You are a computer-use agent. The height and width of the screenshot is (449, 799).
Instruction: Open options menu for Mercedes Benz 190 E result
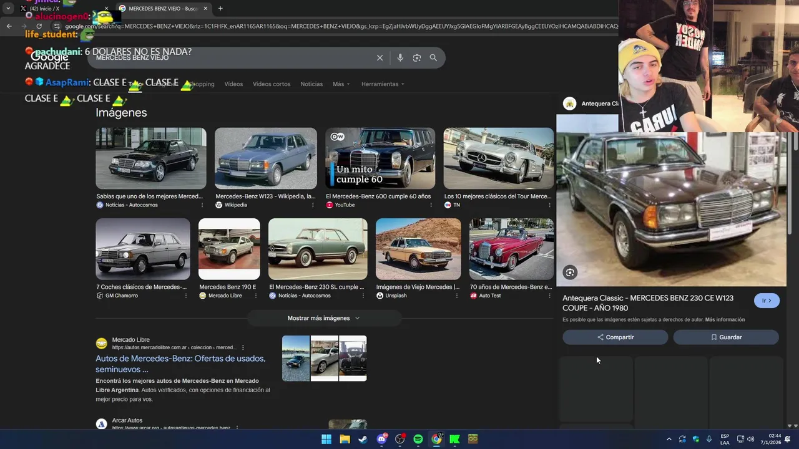point(256,296)
